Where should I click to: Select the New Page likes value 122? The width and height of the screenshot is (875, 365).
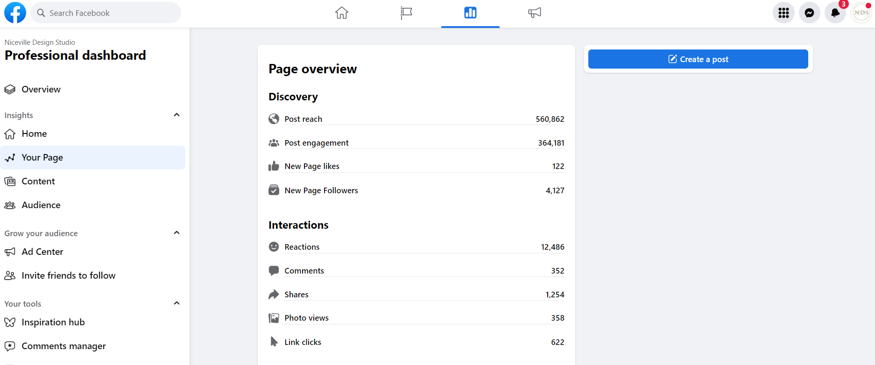tap(558, 166)
